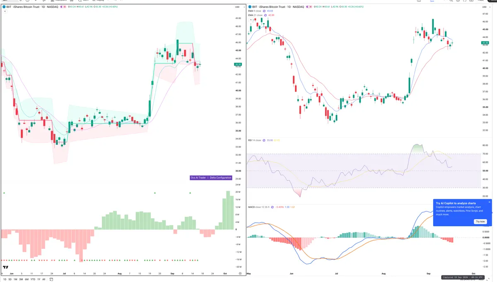Expand the left chart indicator legend chevron
Viewport: 497px width, 282px height.
pyautogui.click(x=5, y=11)
